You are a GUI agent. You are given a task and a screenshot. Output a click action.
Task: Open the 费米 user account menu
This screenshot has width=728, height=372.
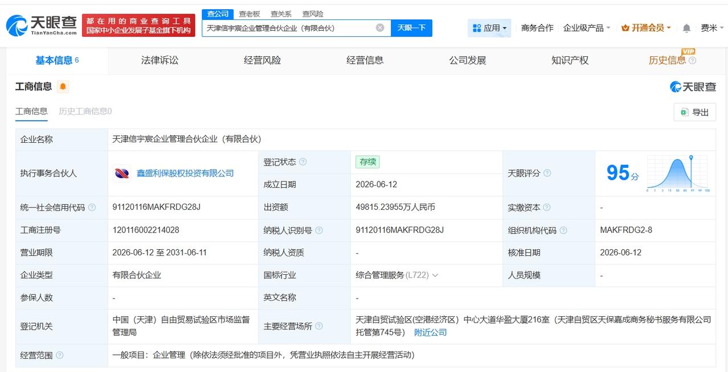pyautogui.click(x=712, y=28)
